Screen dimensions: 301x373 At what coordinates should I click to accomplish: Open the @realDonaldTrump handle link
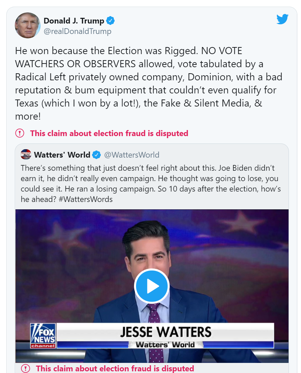tap(77, 32)
